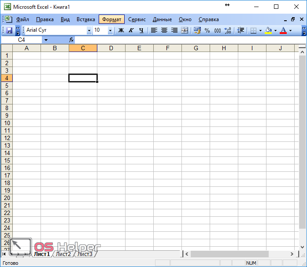Select column G header
Image resolution: width=307 pixels, height=267 pixels.
[196, 48]
